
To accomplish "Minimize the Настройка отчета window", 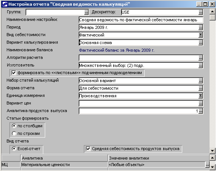I will click(199, 4).
